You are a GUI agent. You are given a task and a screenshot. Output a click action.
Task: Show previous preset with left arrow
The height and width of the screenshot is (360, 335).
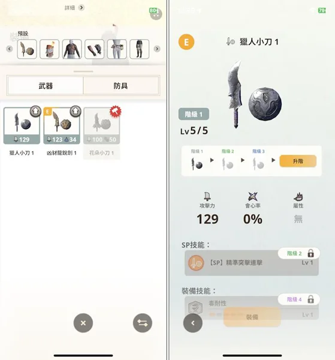pos(10,49)
